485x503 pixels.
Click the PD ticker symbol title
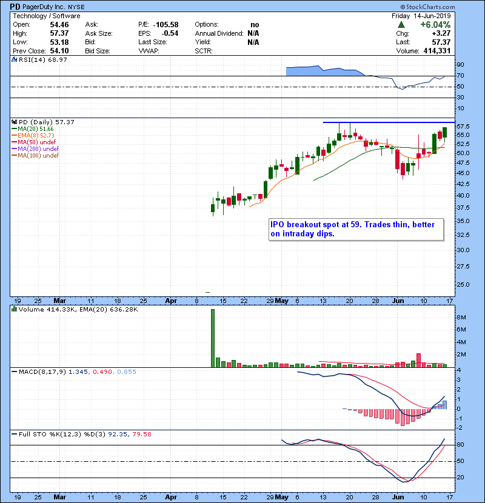[15, 7]
